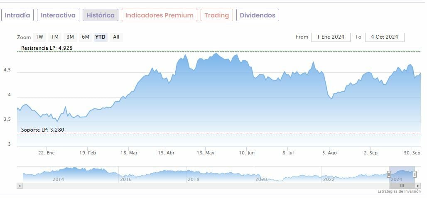Choose the 6M zoom range
Viewport: 427px width, 198px height.
click(86, 37)
